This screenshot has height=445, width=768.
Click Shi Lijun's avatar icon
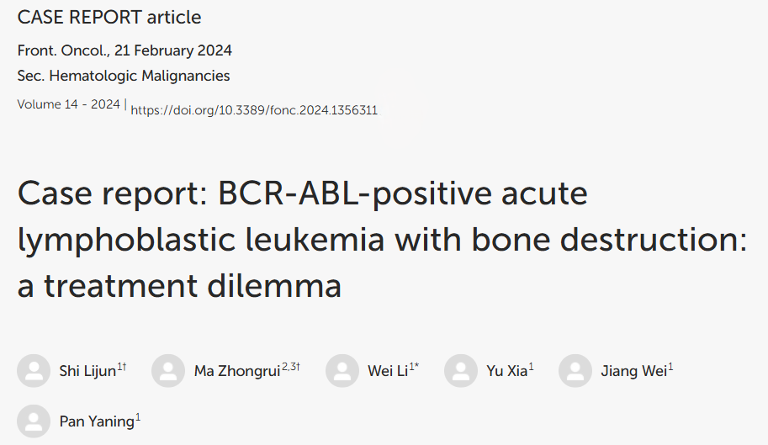[34, 371]
